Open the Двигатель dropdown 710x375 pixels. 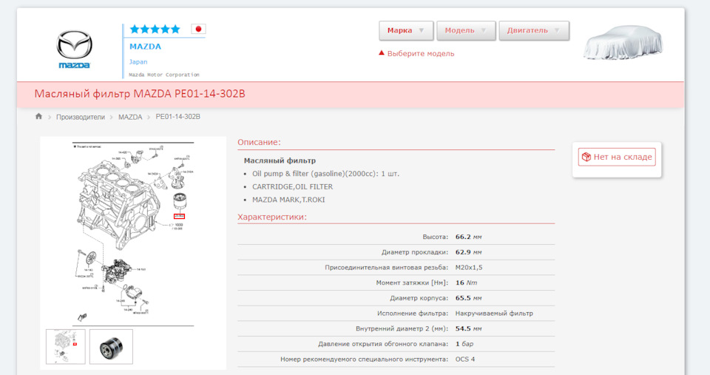point(534,31)
